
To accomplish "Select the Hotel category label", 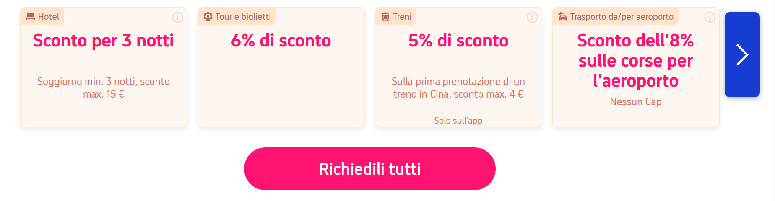I will [49, 17].
